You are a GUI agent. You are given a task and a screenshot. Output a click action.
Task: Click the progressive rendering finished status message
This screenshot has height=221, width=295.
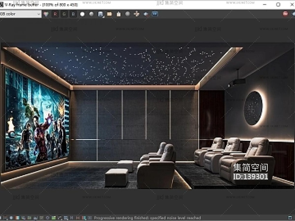pos(147,218)
